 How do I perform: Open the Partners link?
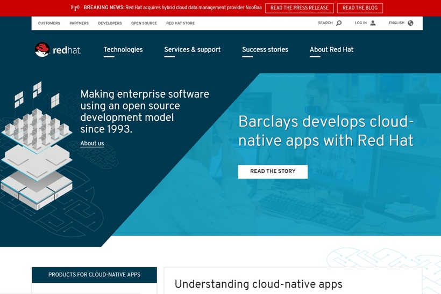tap(79, 23)
